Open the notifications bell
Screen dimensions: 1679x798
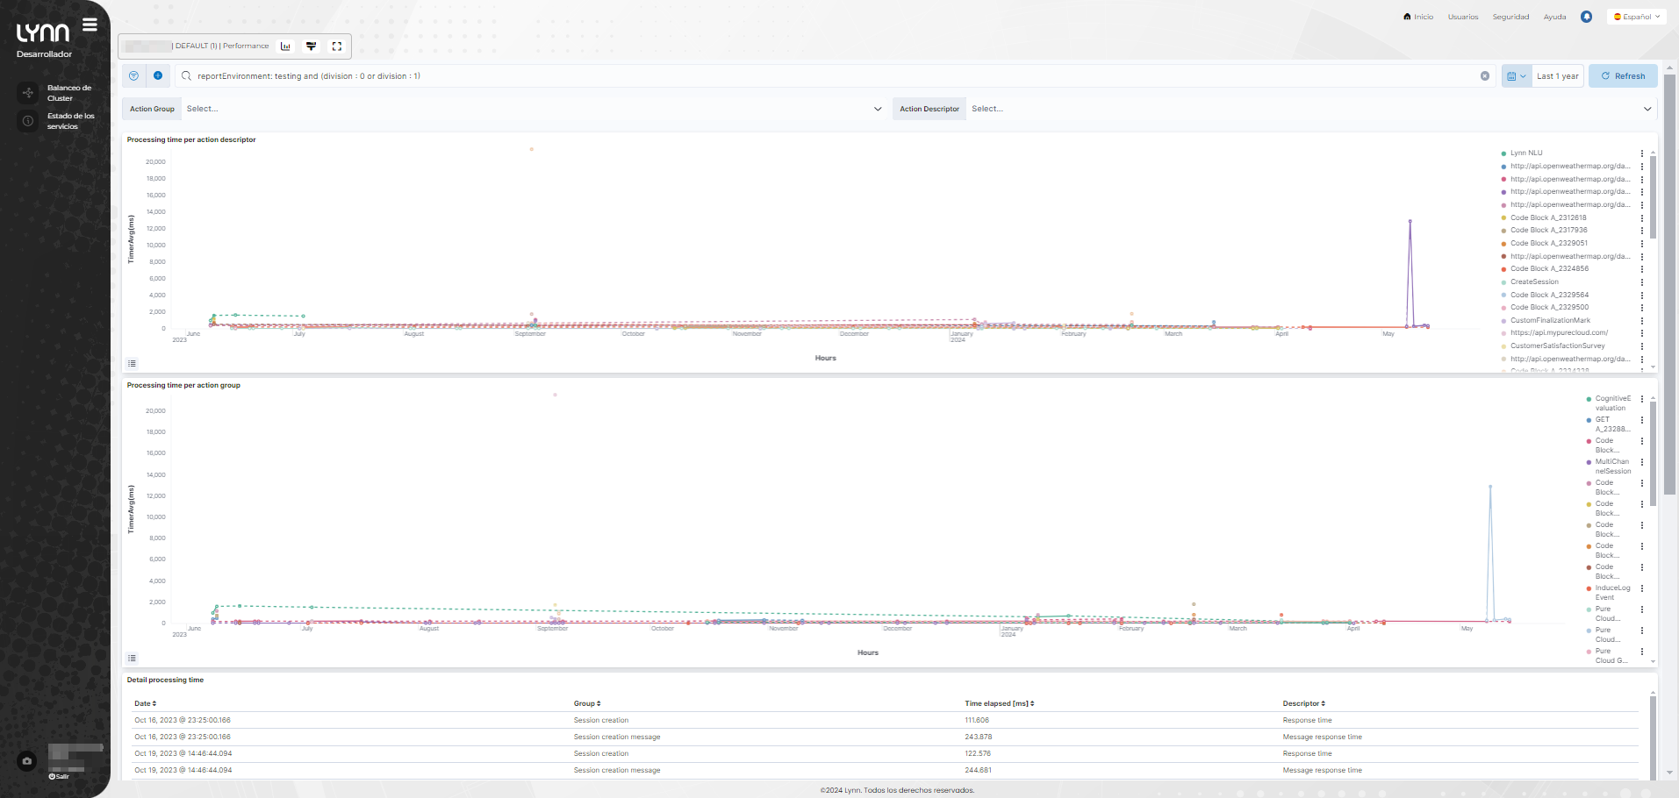point(1586,17)
